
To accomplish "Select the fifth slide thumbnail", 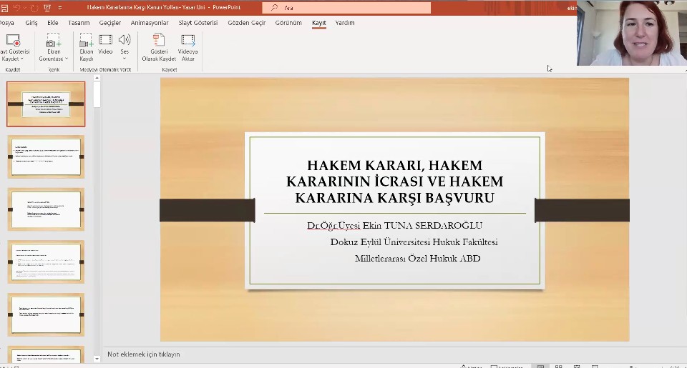I will [46, 314].
